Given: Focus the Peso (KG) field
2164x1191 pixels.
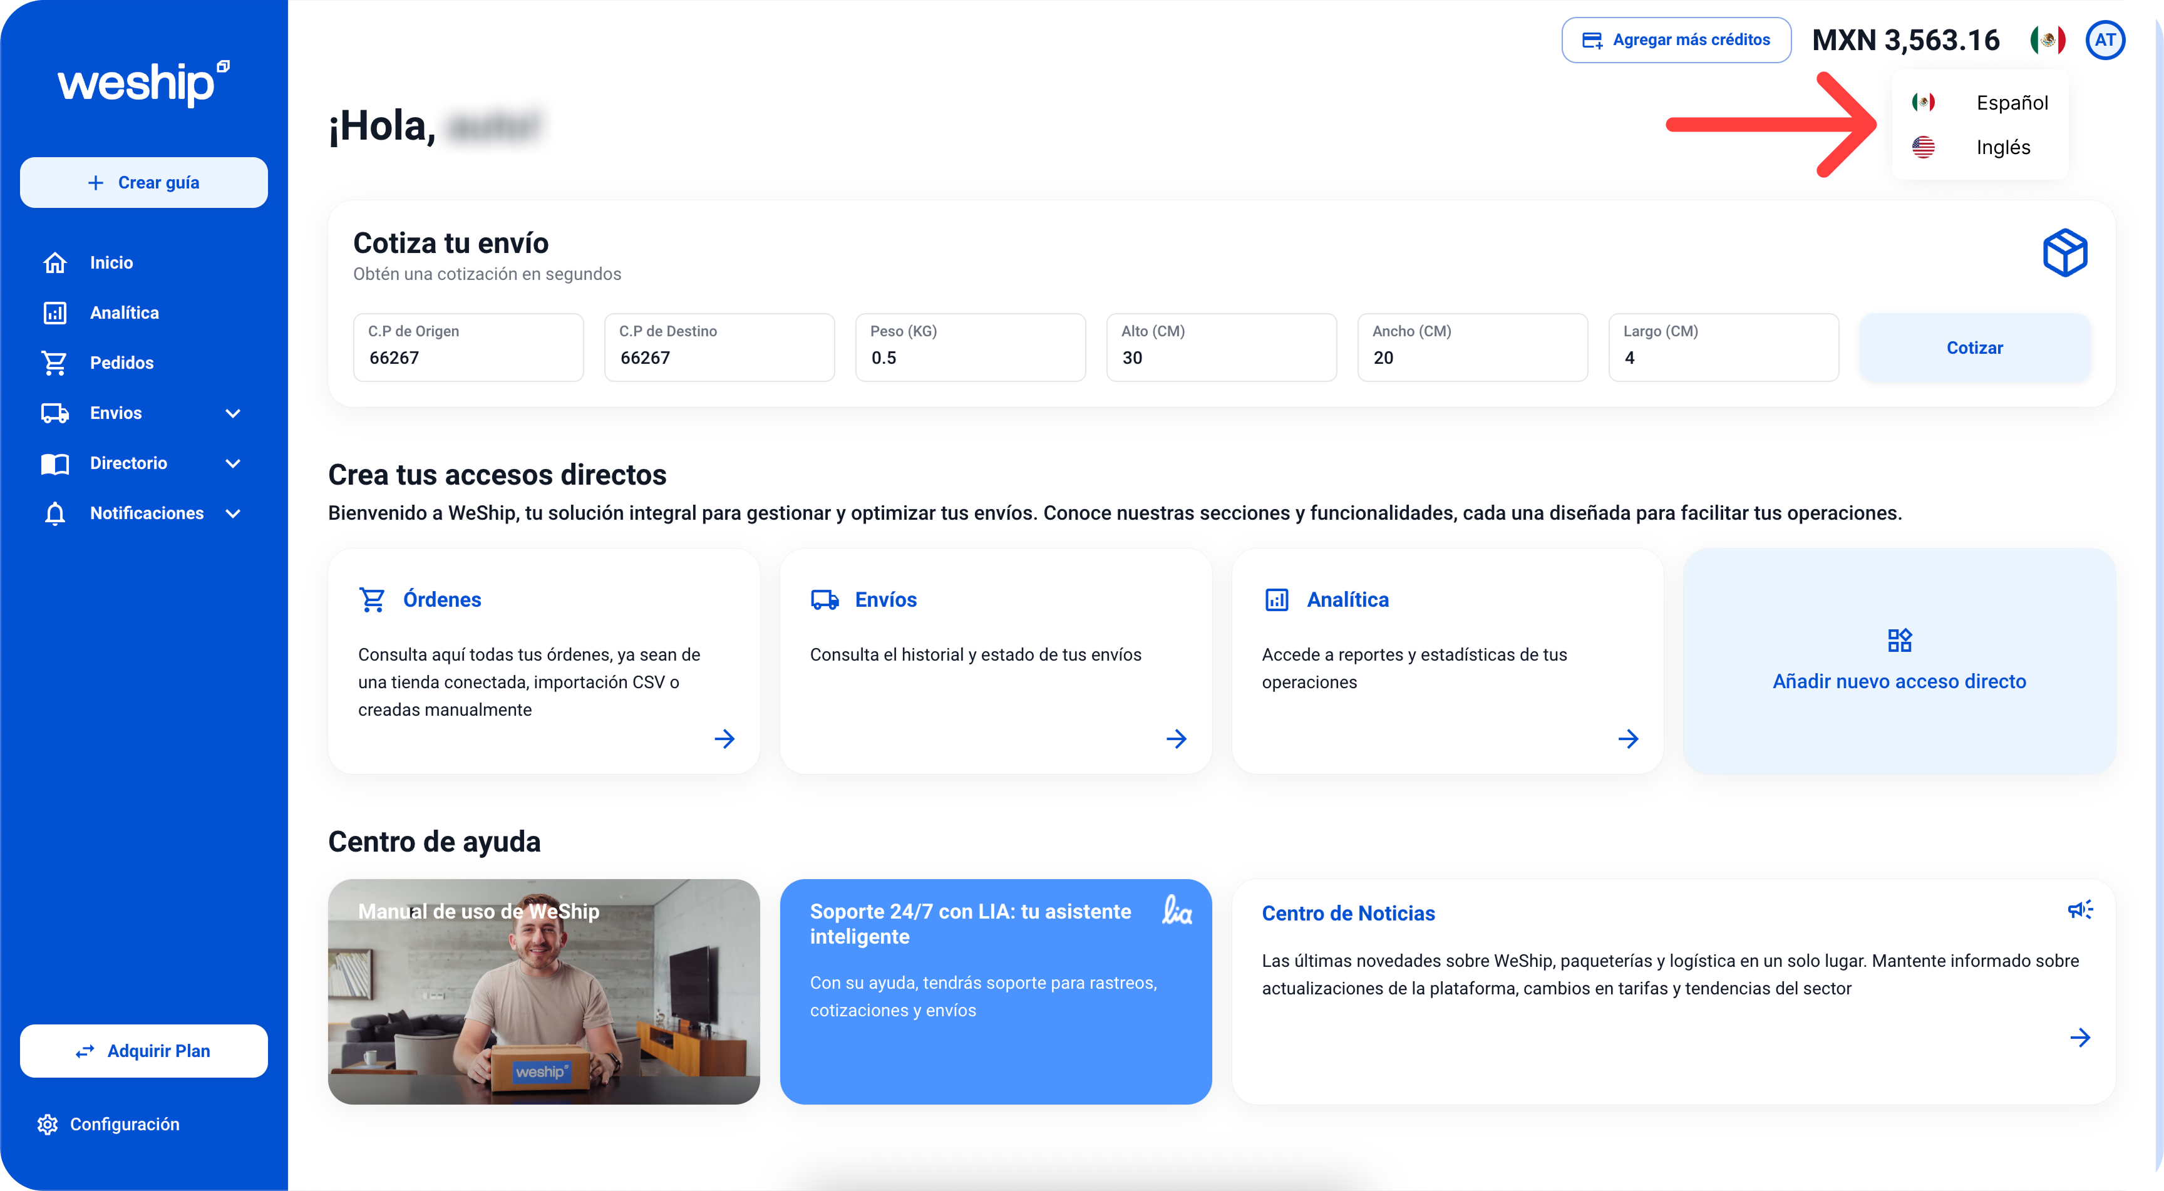Looking at the screenshot, I should point(971,348).
